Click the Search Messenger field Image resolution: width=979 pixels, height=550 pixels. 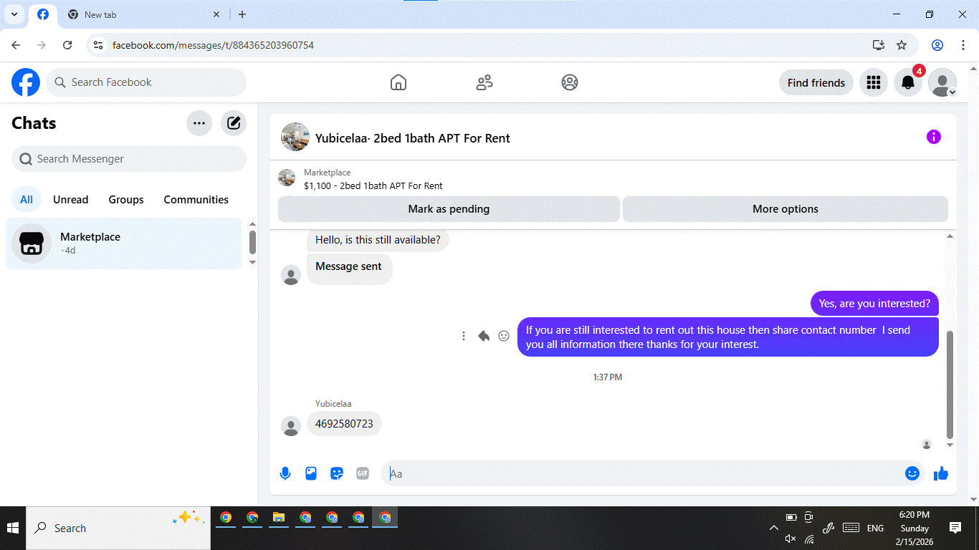click(x=129, y=159)
